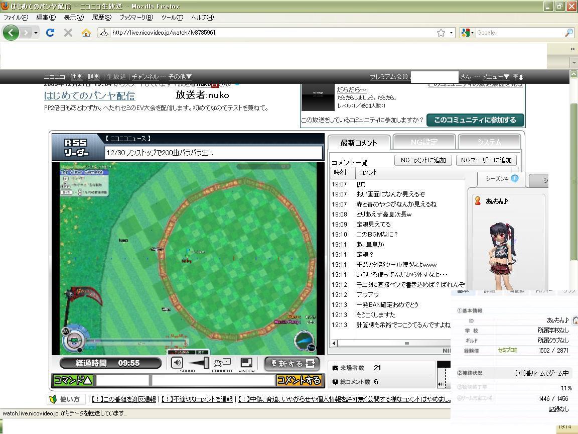Click the site identity icon in address bar
This screenshot has width=578, height=434.
(x=104, y=33)
